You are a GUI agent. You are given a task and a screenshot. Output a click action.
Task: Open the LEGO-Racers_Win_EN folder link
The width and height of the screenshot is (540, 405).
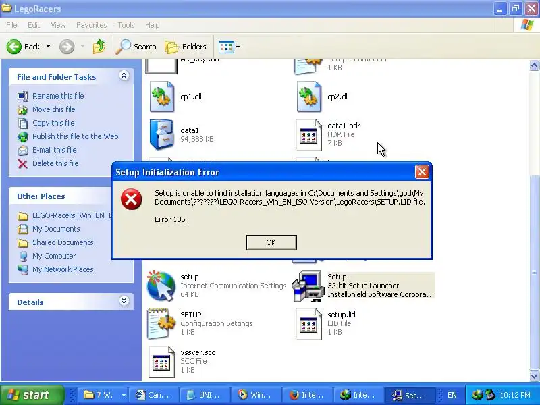[72, 215]
